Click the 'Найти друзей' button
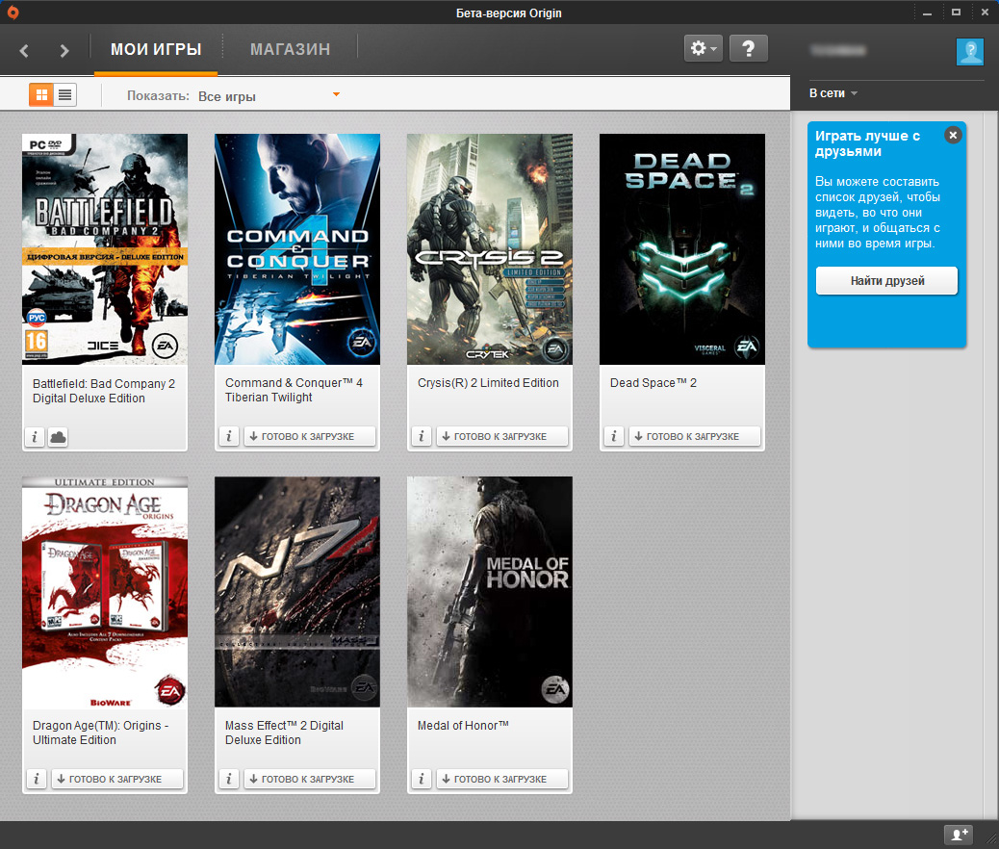Image resolution: width=999 pixels, height=849 pixels. coord(886,281)
